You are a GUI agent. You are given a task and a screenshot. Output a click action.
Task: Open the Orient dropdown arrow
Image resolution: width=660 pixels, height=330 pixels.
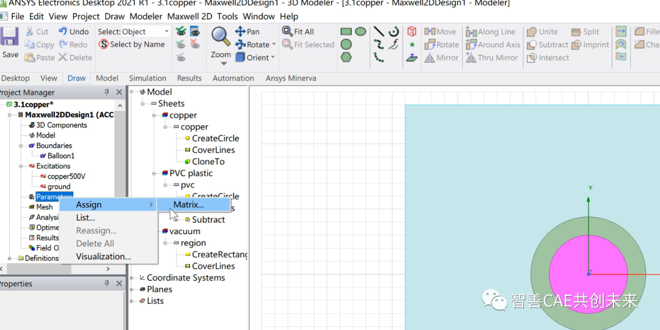click(273, 57)
